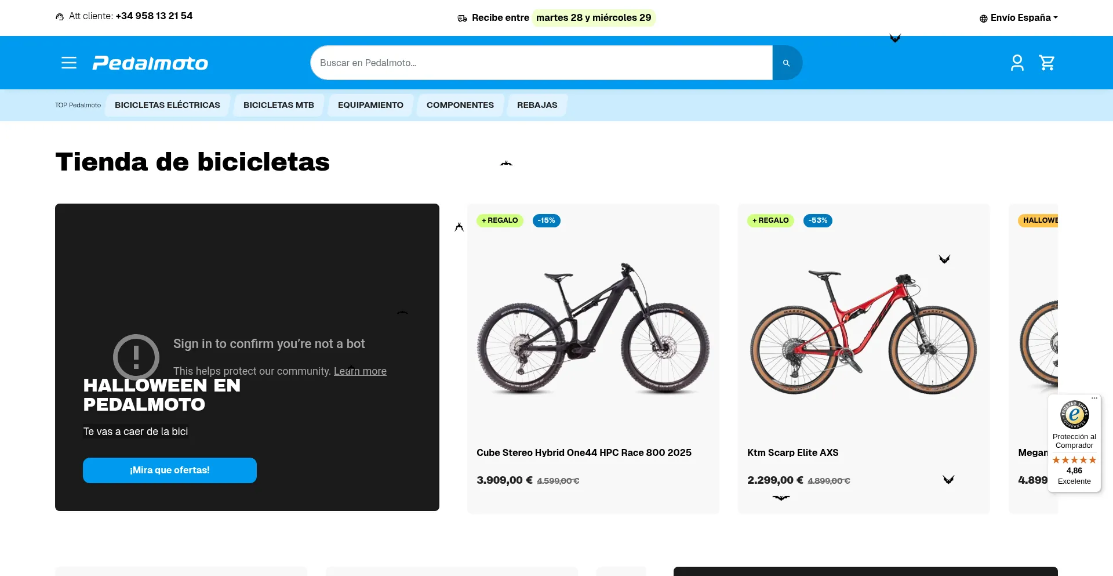Click the ¡Mira que ofertas! button
This screenshot has width=1113, height=576.
point(170,470)
